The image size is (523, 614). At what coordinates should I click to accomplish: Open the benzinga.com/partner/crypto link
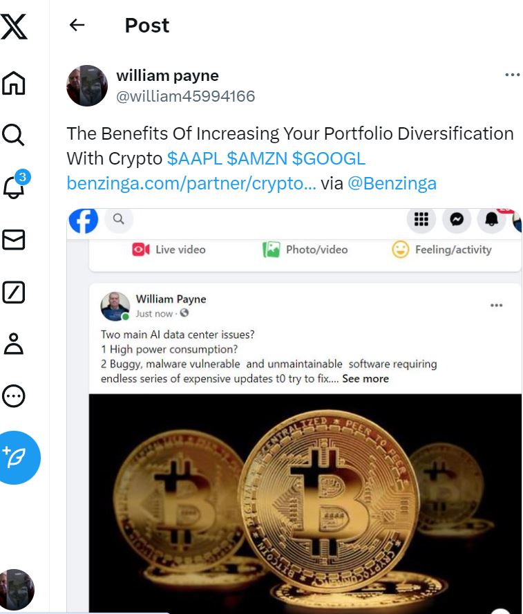coord(191,183)
